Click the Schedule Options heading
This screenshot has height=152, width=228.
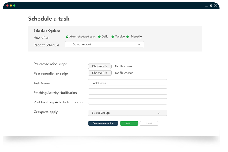(47, 31)
